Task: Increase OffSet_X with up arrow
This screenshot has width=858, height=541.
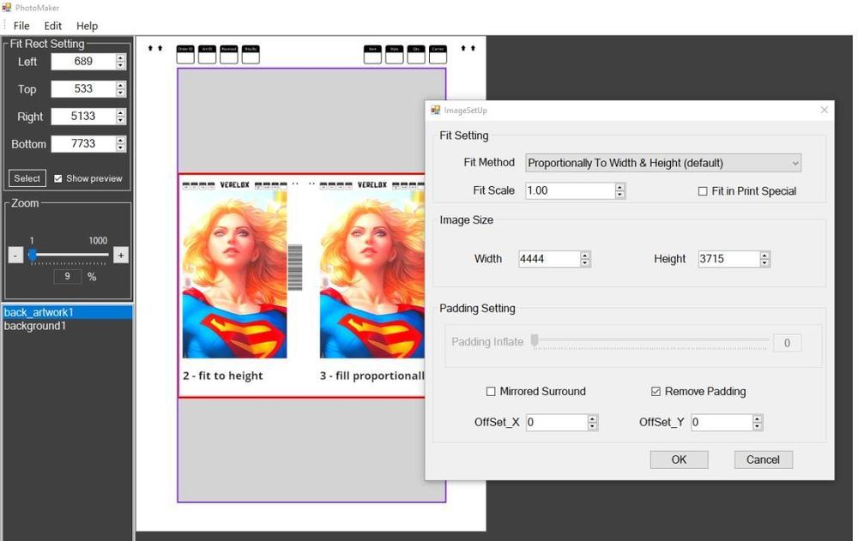Action: [x=593, y=418]
